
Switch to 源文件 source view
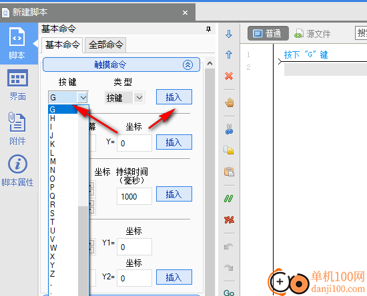pos(312,34)
